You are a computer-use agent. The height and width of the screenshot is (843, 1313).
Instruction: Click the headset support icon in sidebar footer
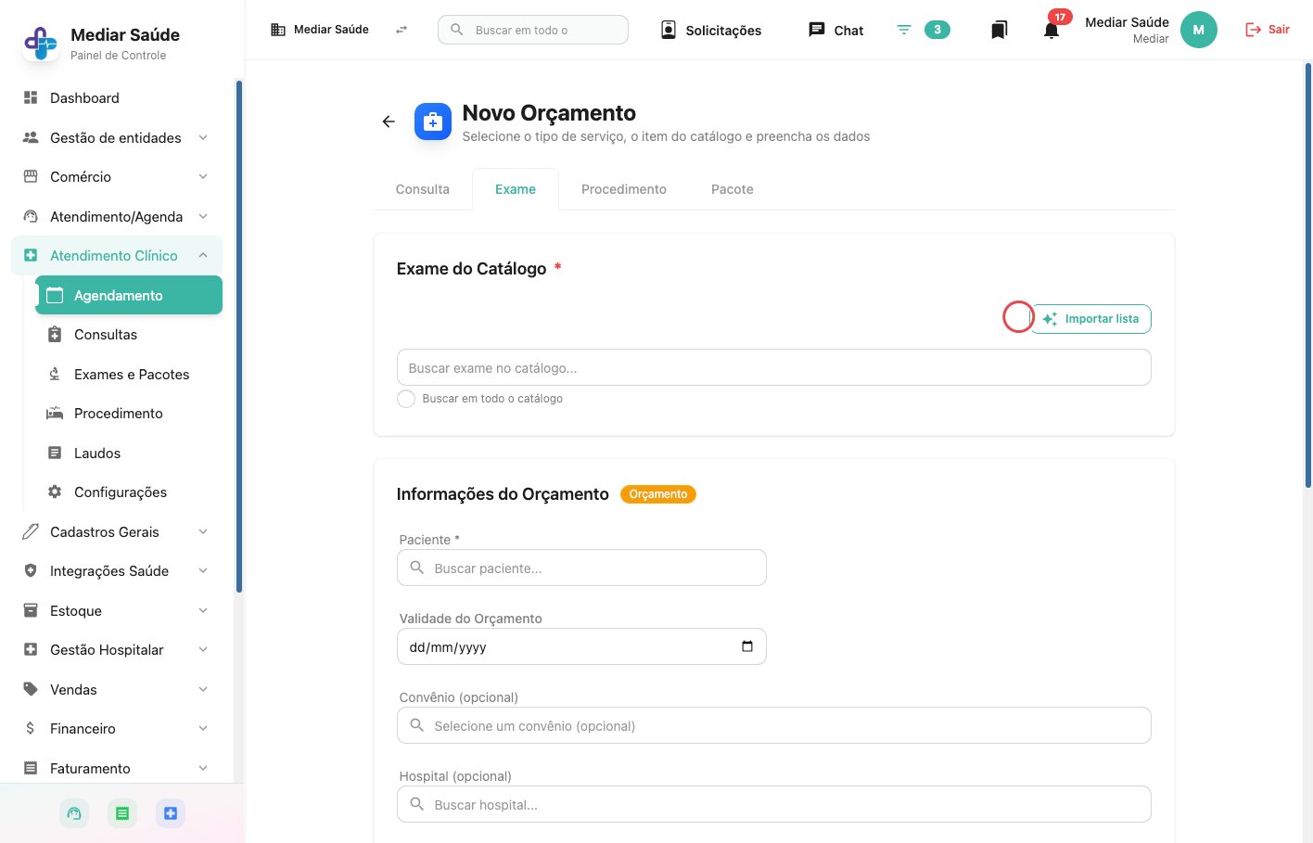point(74,813)
